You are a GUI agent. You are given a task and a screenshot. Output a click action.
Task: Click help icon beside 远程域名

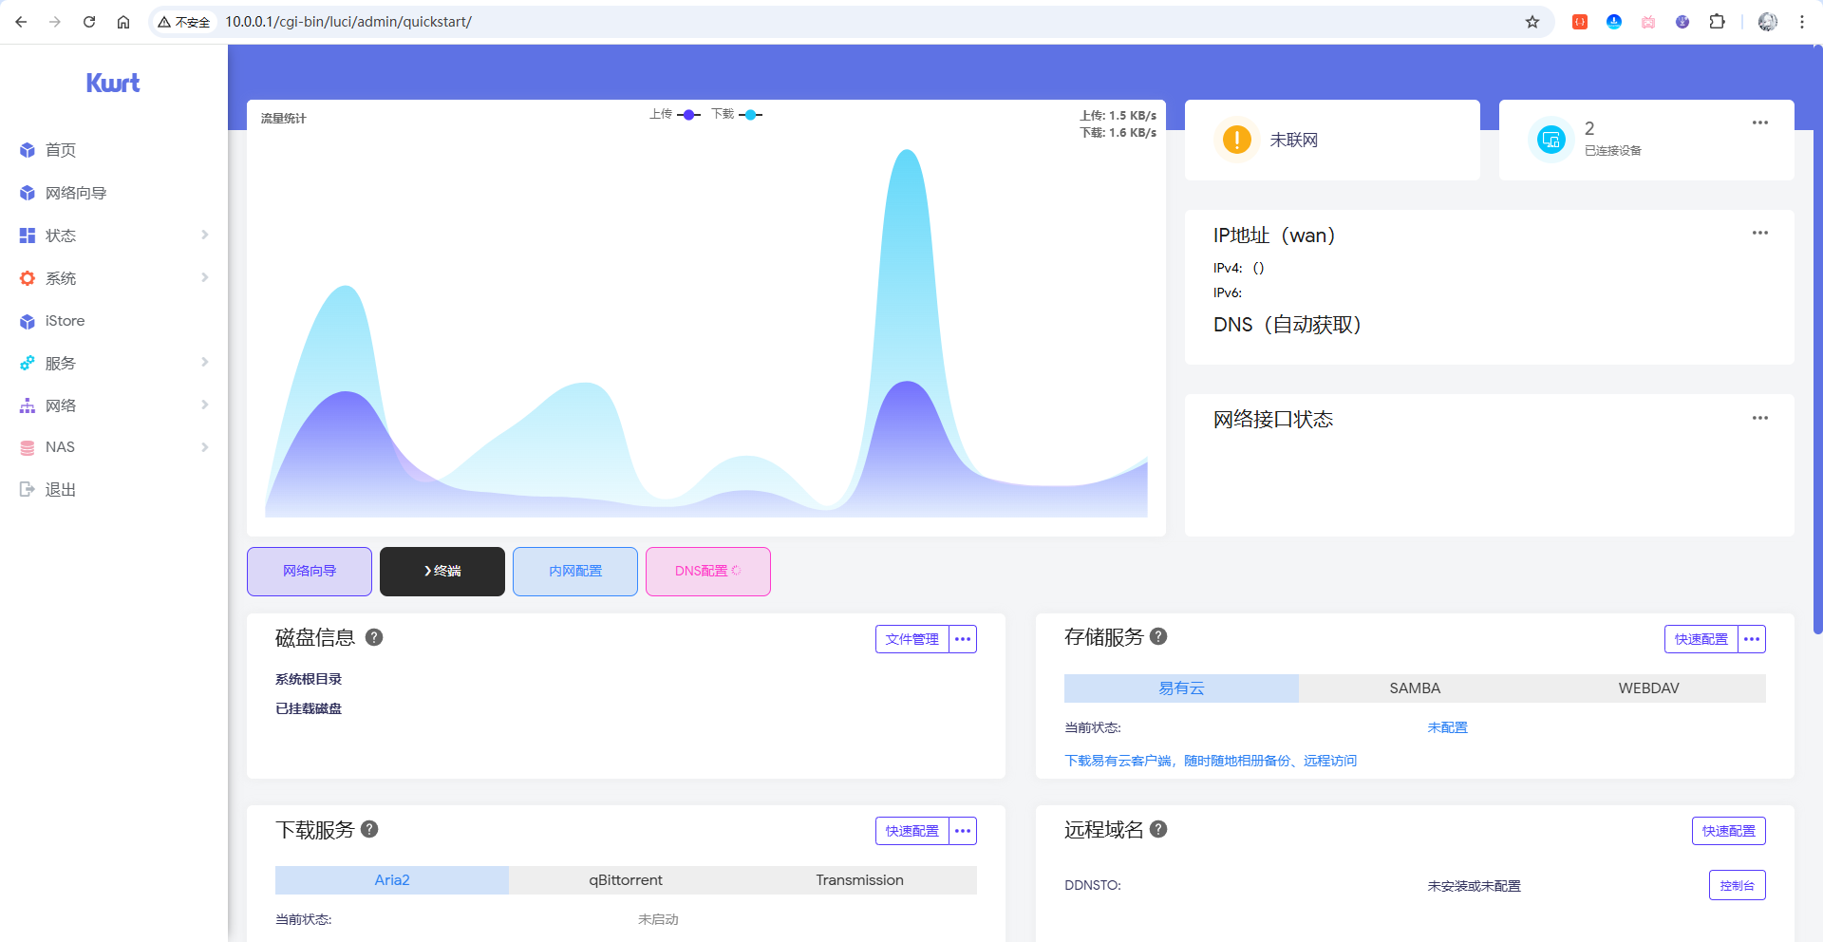1158,829
